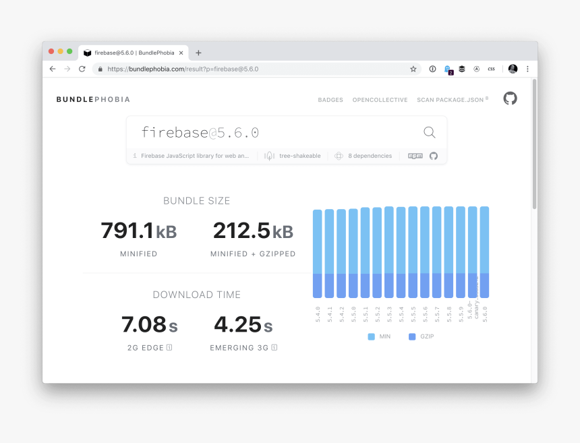Click the DOWNLOAD TIME heading
This screenshot has height=443, width=580.
coord(197,295)
